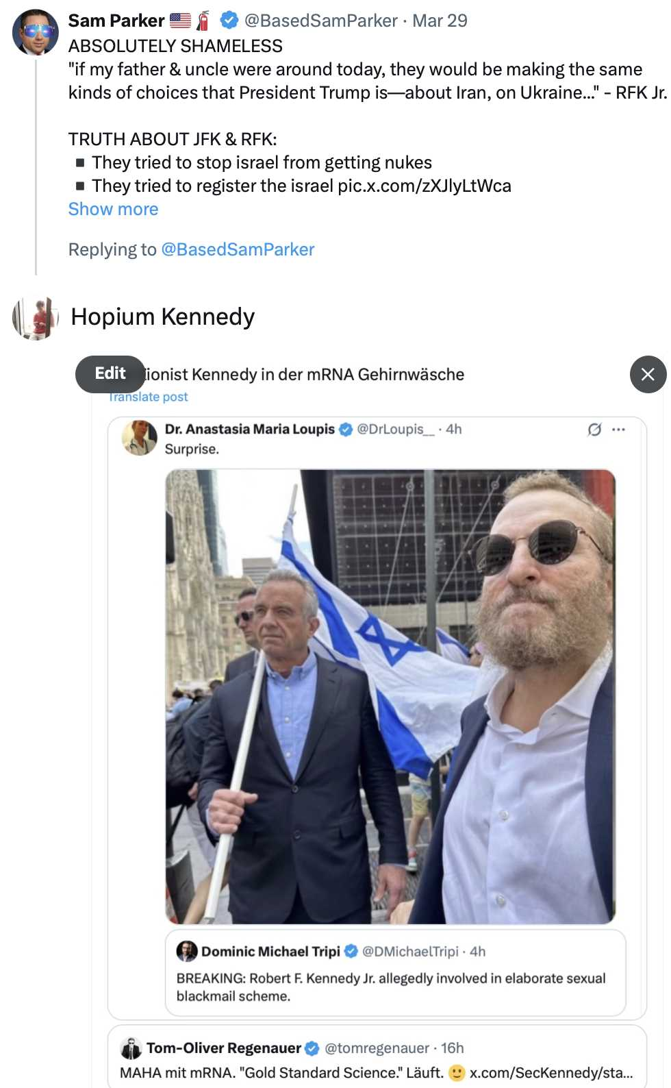Open the x.com/SecKennedy status link
This screenshot has width=671, height=1088.
[550, 1073]
